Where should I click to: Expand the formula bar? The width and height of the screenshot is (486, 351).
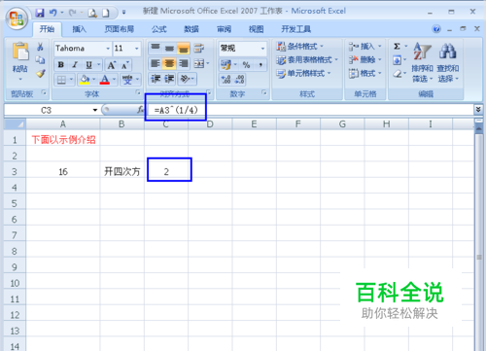pos(478,110)
